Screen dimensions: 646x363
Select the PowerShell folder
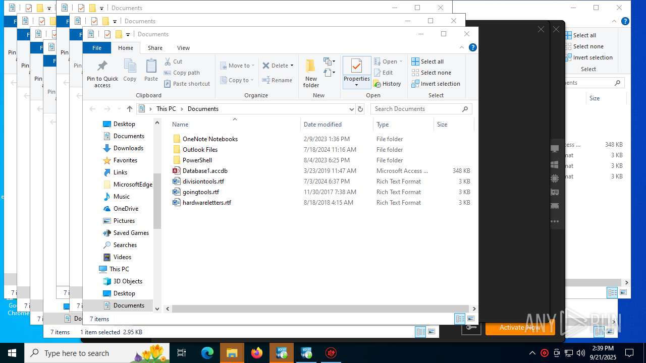point(197,160)
